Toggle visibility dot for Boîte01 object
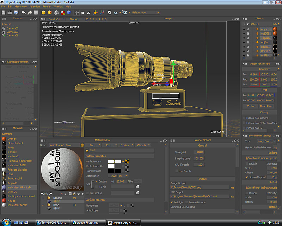The width and height of the screenshot is (282, 226). (244, 47)
